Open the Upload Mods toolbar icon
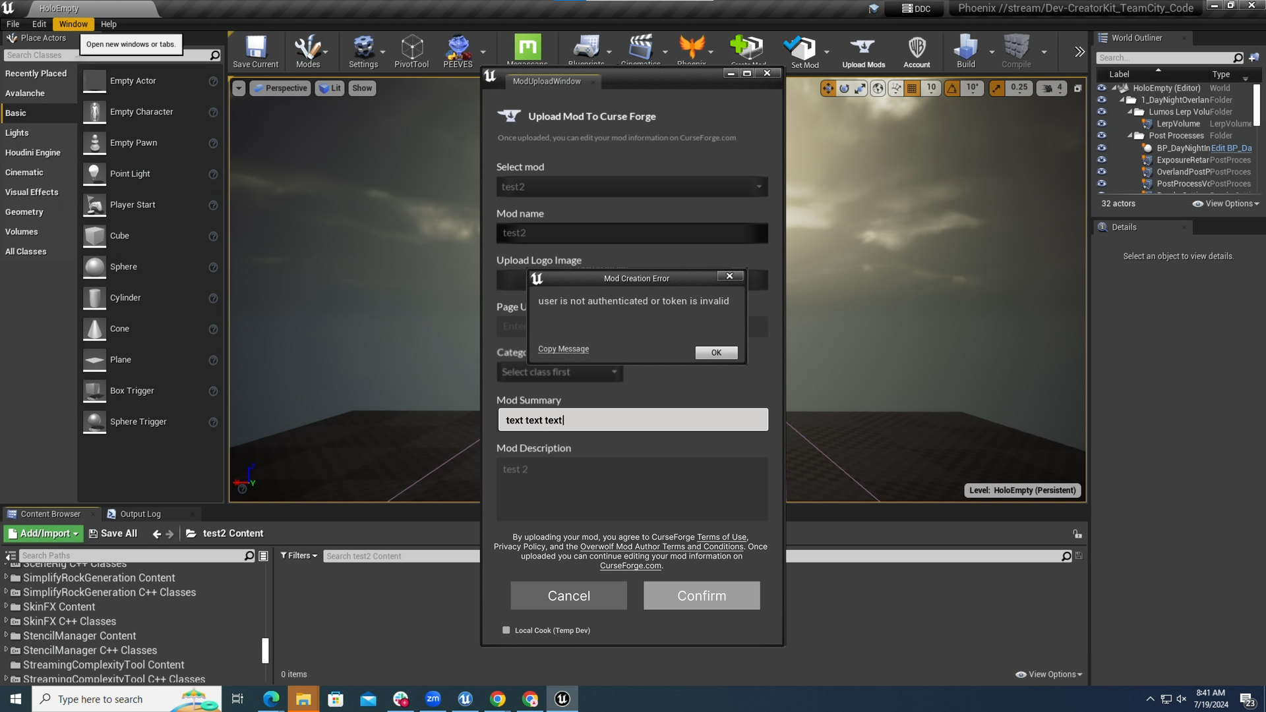 (x=863, y=51)
